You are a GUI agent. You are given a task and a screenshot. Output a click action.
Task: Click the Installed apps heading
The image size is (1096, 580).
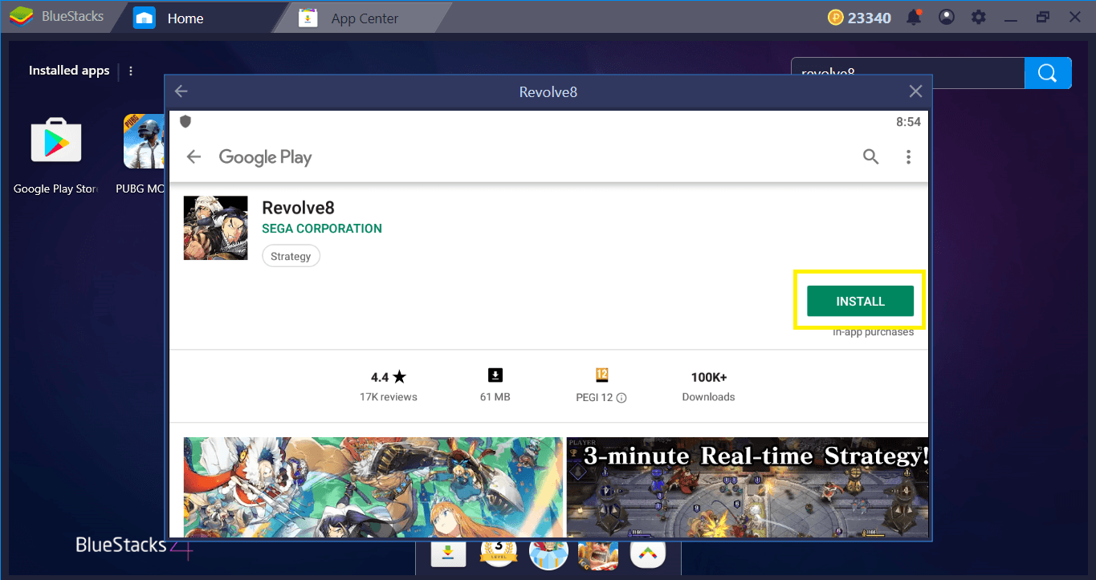click(69, 71)
